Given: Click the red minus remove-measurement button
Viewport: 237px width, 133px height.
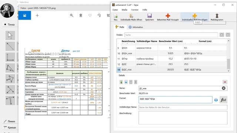Looking at the screenshot, I should coord(225,82).
